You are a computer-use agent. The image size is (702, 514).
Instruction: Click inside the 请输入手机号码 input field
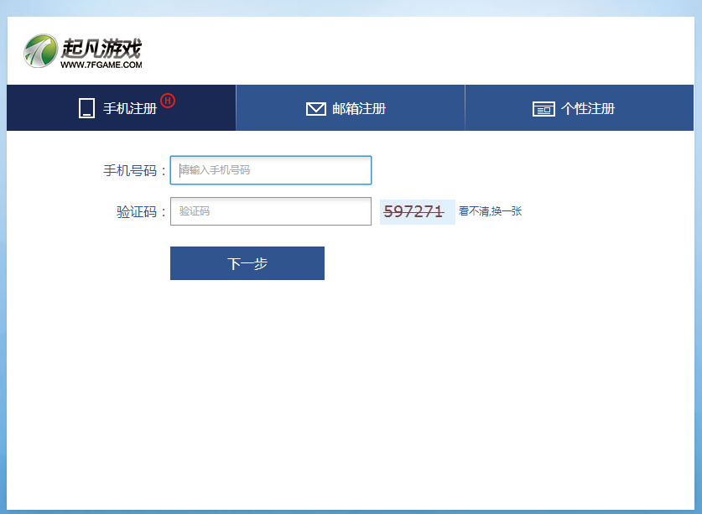click(270, 169)
